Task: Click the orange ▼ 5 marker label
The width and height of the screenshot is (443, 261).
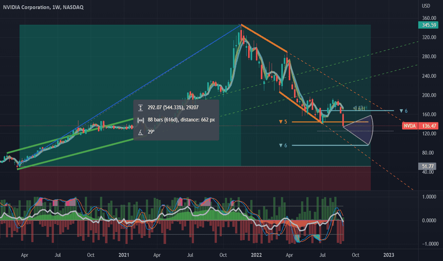Action: [283, 121]
